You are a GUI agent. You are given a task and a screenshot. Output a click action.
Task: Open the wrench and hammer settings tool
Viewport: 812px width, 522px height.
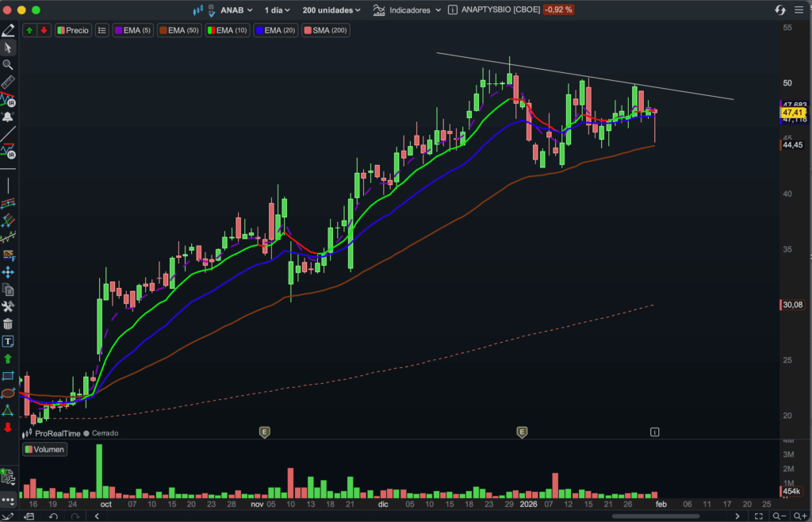click(8, 306)
